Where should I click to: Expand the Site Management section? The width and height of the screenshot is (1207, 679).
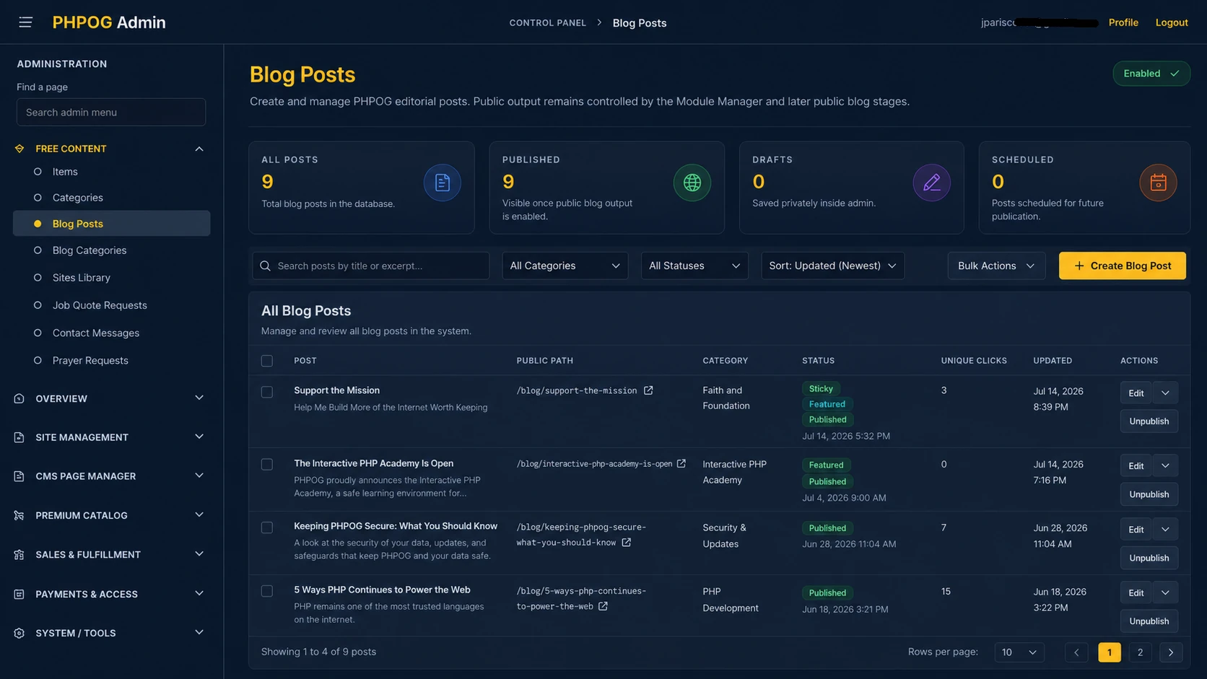[199, 437]
